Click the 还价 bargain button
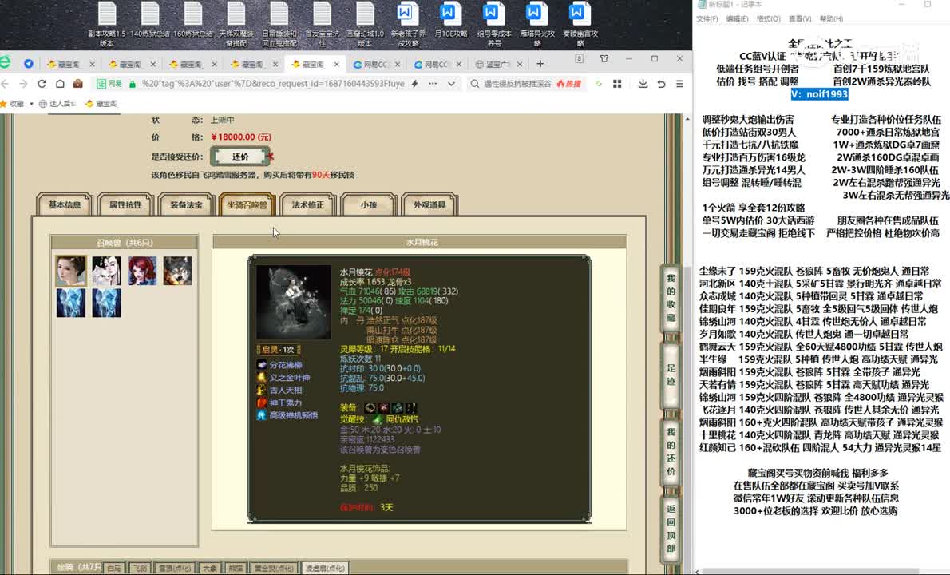 (240, 157)
